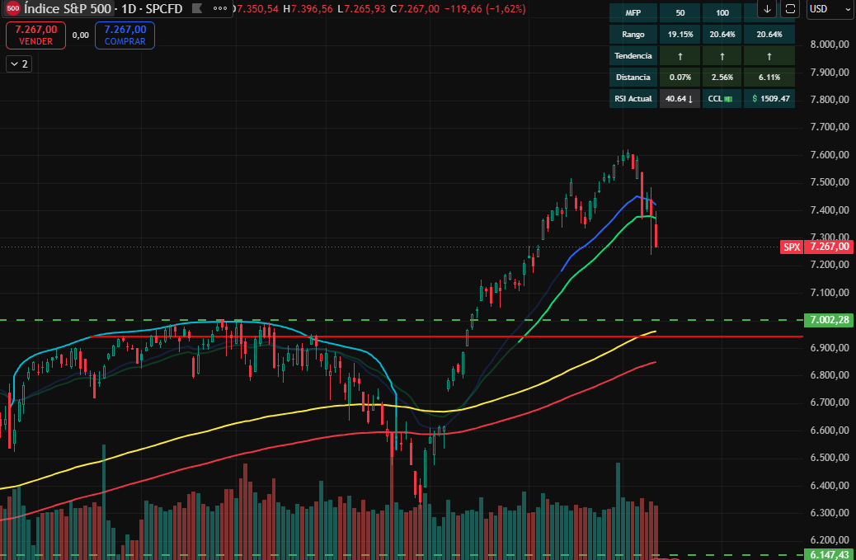This screenshot has width=856, height=560.
Task: Click the 6.800,00 price scale label
Action: pyautogui.click(x=830, y=375)
